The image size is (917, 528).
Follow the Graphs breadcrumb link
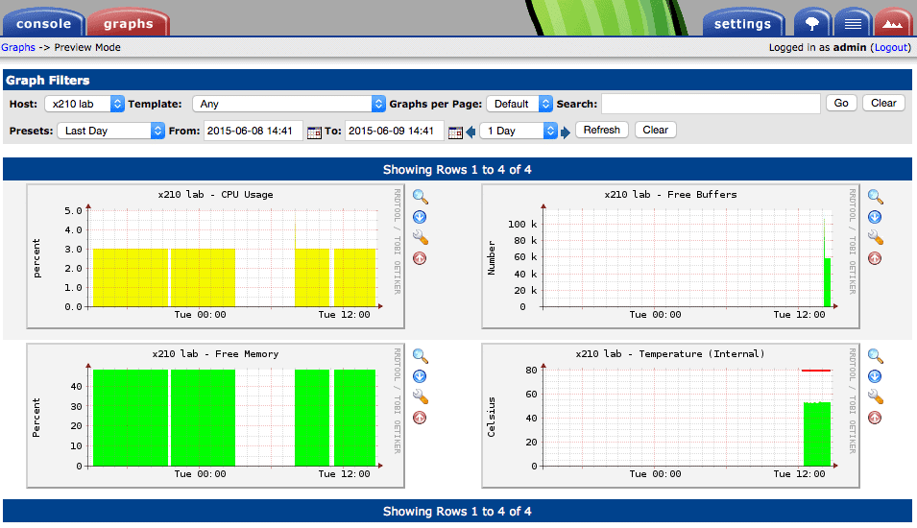click(18, 47)
